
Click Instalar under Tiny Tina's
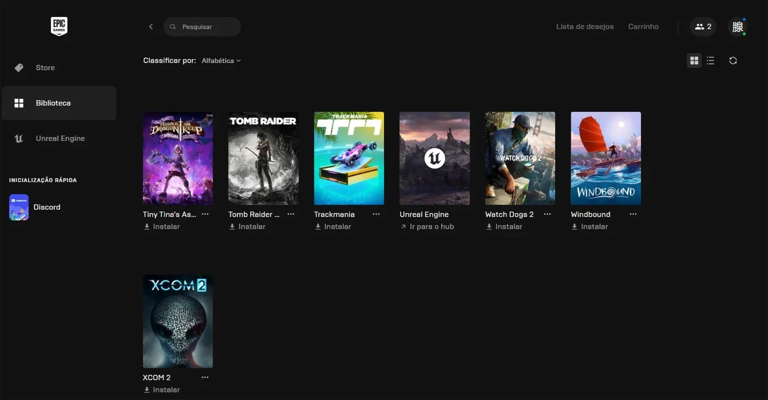point(166,227)
